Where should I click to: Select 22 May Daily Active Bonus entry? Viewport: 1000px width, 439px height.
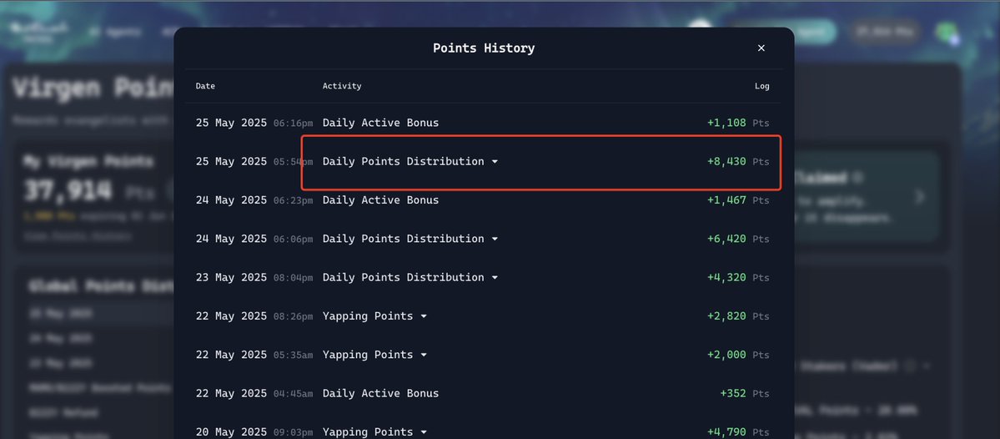(483, 393)
